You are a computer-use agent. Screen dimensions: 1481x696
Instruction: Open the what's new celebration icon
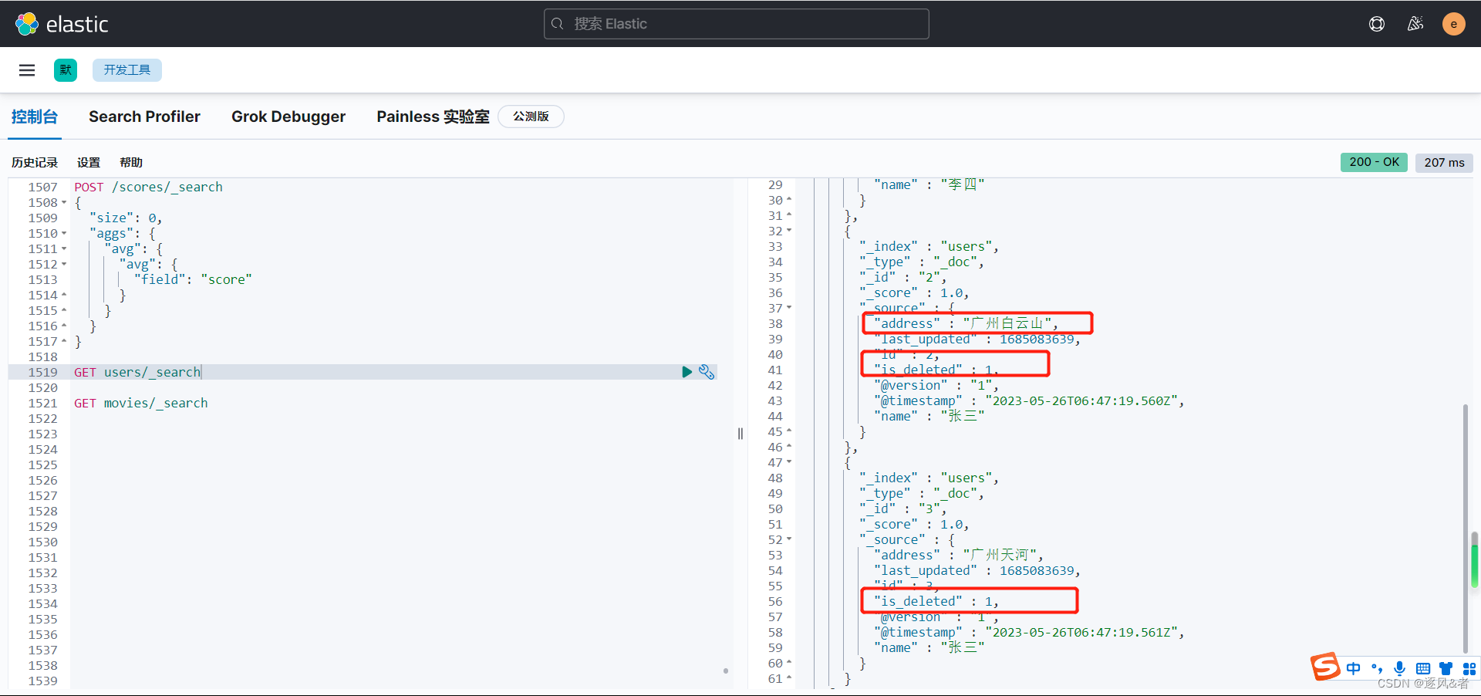click(1416, 23)
